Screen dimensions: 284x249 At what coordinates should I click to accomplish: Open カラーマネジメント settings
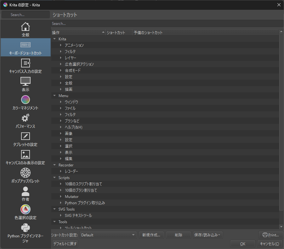coord(25,102)
